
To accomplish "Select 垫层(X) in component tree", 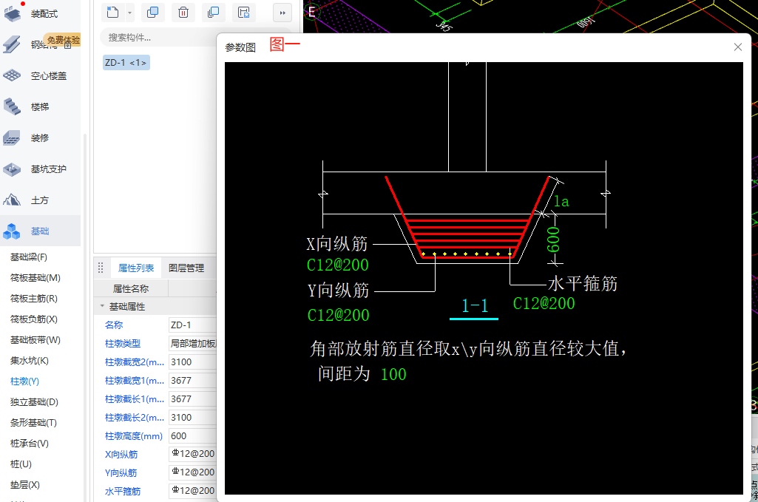I will [x=25, y=485].
